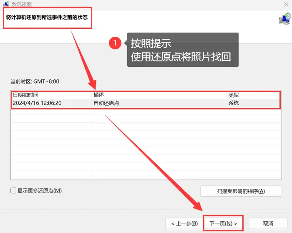Click 扫描受影响的程序(A) button
Viewport: 292px width, 233px height.
coord(241,191)
